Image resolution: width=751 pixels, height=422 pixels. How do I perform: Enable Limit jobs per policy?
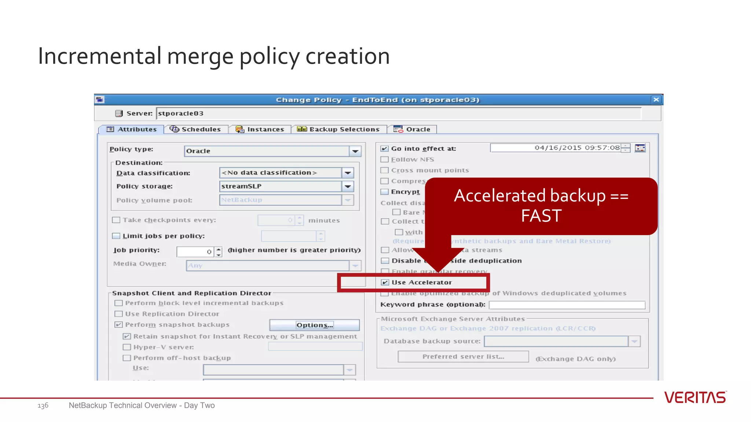point(116,236)
